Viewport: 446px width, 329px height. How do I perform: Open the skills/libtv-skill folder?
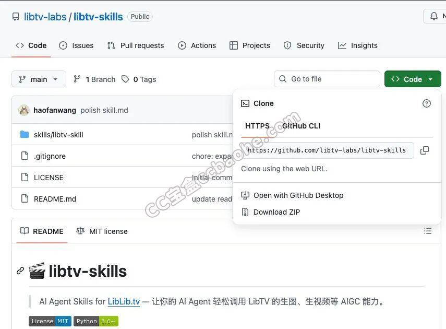pyautogui.click(x=58, y=135)
